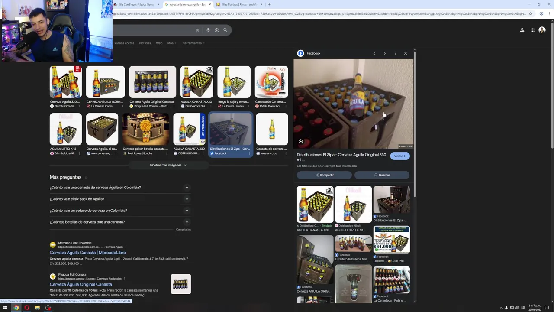Open options menu next to Más preguntas
Image resolution: width=554 pixels, height=312 pixels.
(86, 177)
